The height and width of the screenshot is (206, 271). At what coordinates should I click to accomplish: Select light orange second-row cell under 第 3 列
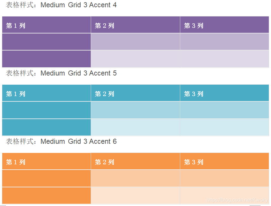[x=225, y=178]
